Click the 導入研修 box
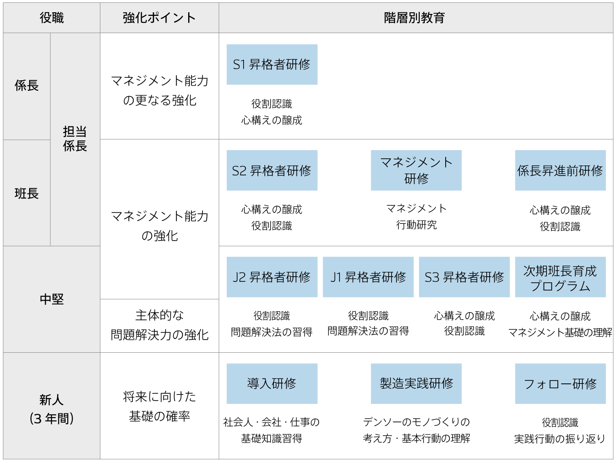The image size is (615, 462). (x=272, y=384)
